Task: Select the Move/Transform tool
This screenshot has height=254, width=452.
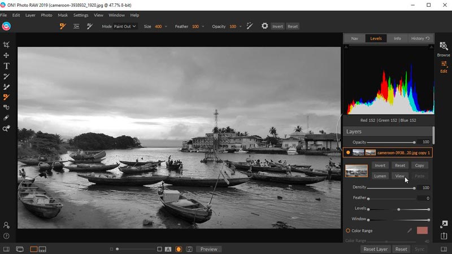Action: [x=6, y=55]
